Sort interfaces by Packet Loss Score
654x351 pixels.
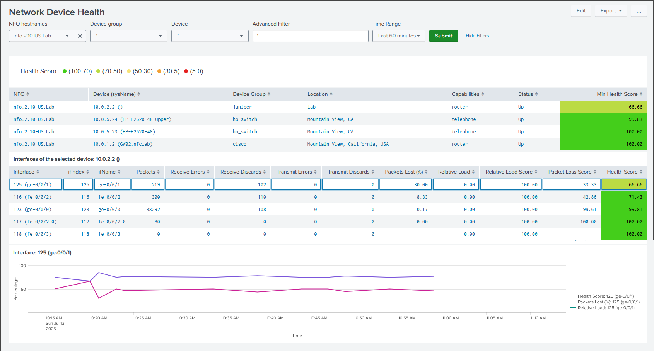coord(572,172)
